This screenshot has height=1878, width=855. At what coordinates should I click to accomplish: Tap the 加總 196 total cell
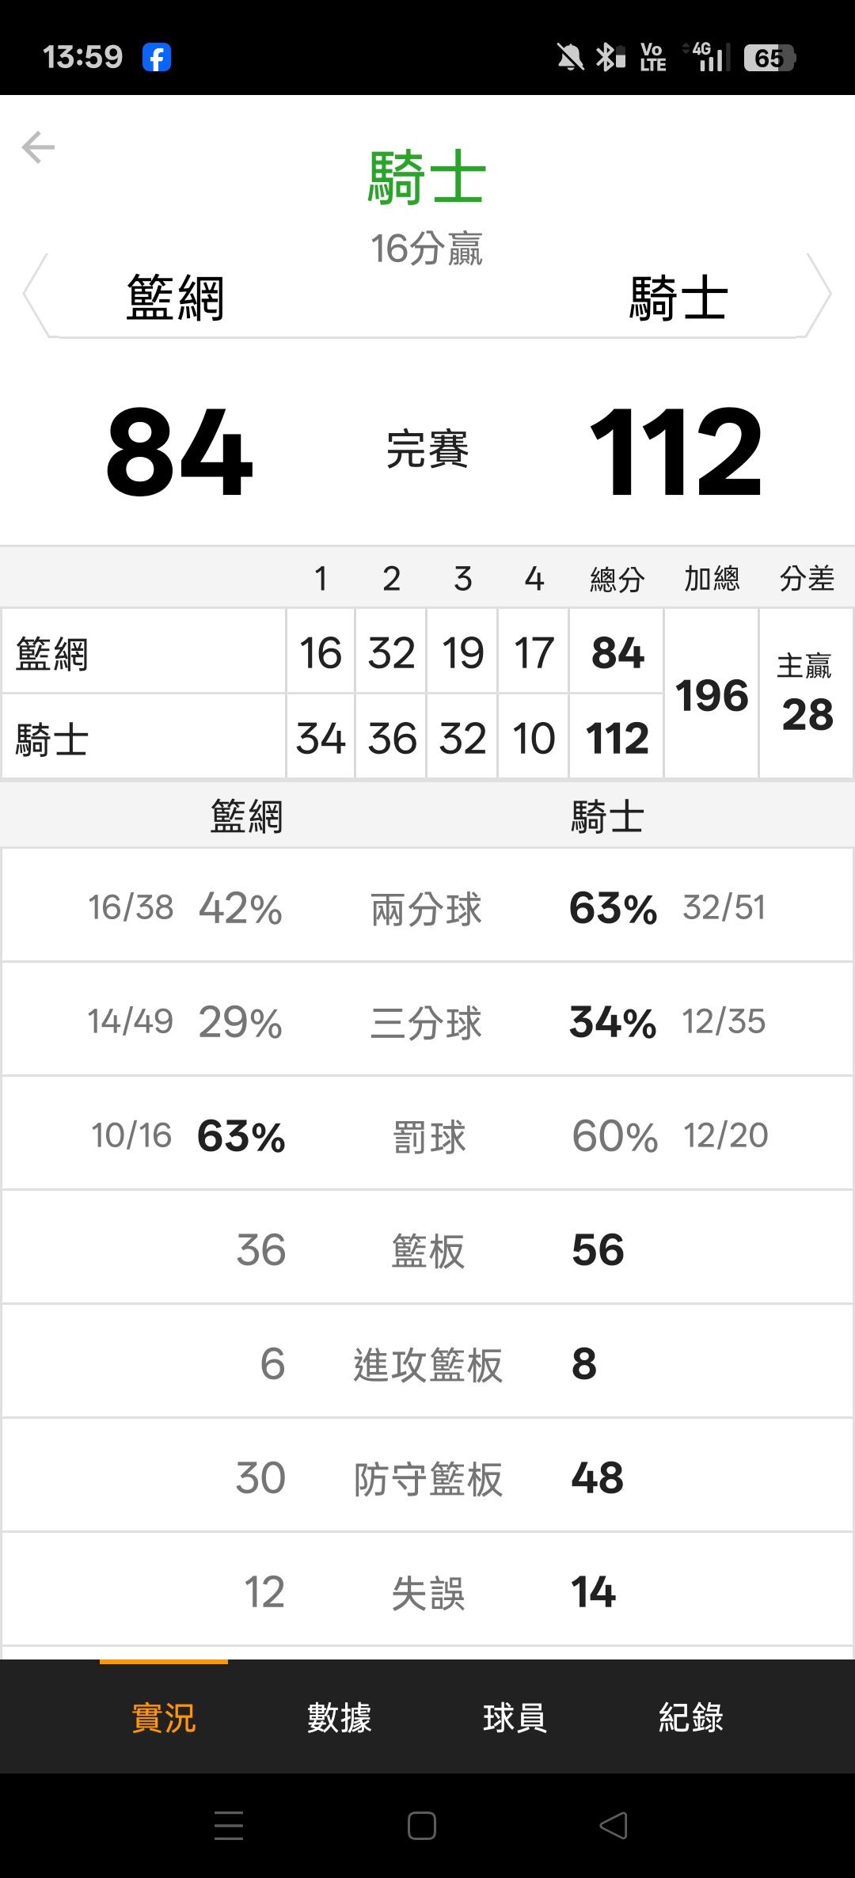712,695
